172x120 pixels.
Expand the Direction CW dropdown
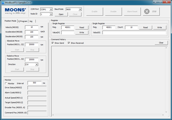[37, 64]
